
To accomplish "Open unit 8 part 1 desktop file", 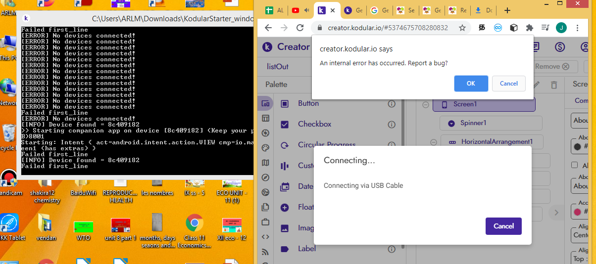I will pos(121,230).
